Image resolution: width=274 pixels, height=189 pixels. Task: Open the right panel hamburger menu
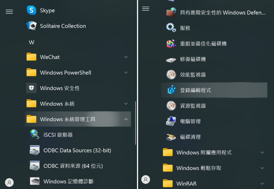(x=146, y=9)
